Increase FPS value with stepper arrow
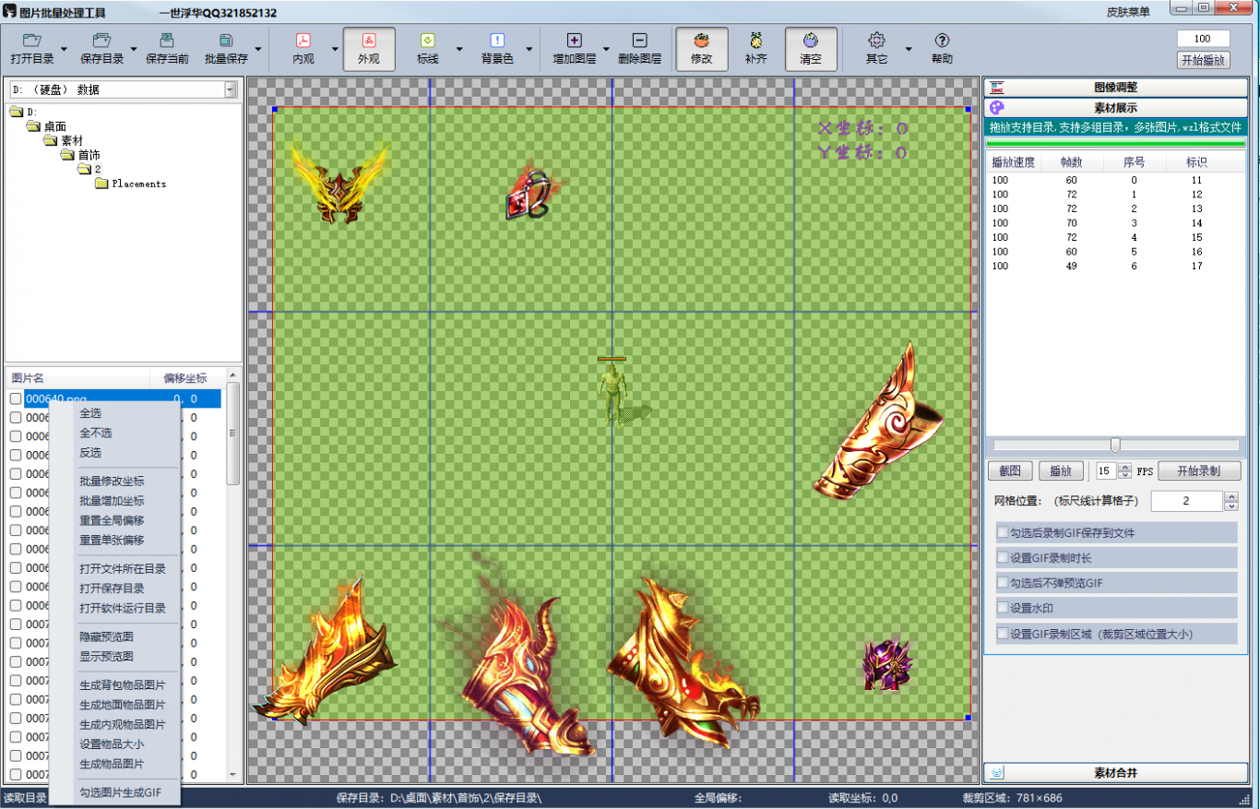The width and height of the screenshot is (1260, 809). click(1124, 467)
